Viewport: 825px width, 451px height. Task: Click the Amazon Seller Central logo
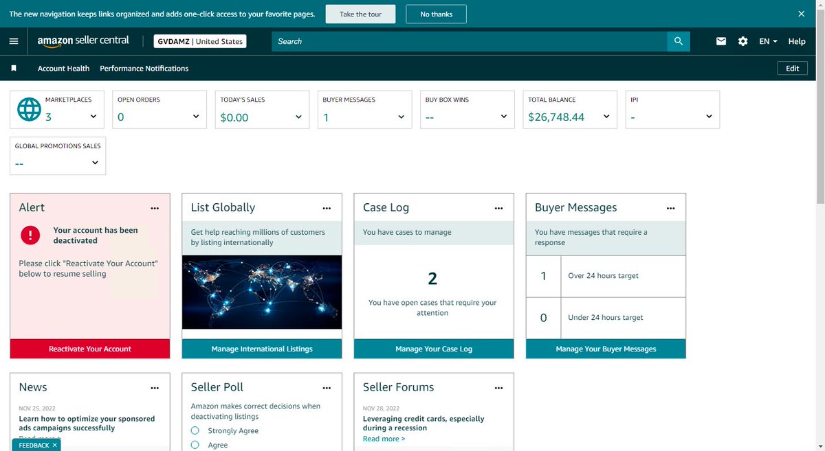tap(83, 41)
